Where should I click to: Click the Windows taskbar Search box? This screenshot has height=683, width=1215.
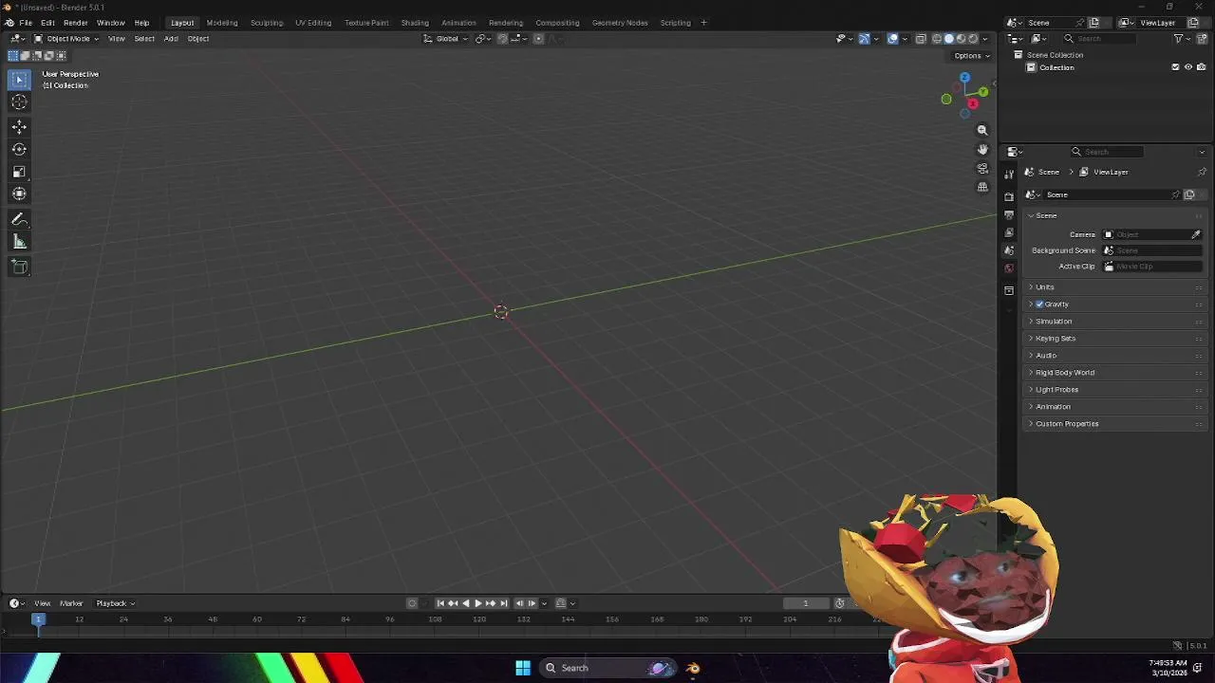click(x=608, y=668)
